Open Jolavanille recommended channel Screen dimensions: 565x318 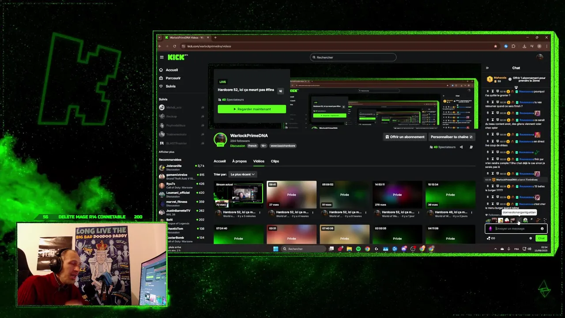point(181,167)
